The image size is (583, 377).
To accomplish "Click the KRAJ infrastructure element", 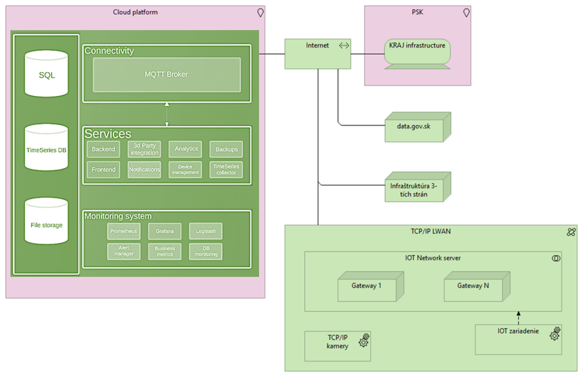I will [417, 51].
